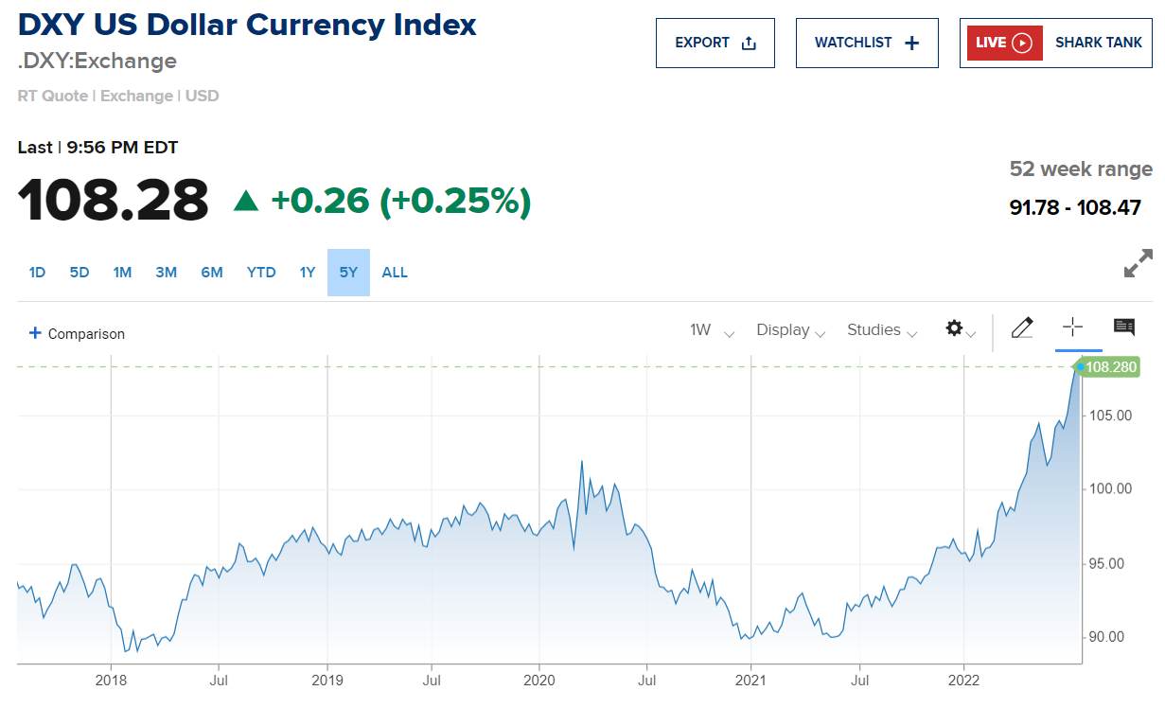Open the SHARK TANK live link
Viewport: 1165px width, 708px height.
click(1055, 44)
